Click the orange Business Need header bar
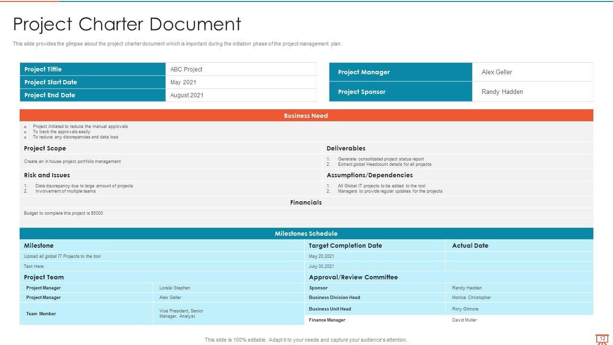 pyautogui.click(x=306, y=115)
